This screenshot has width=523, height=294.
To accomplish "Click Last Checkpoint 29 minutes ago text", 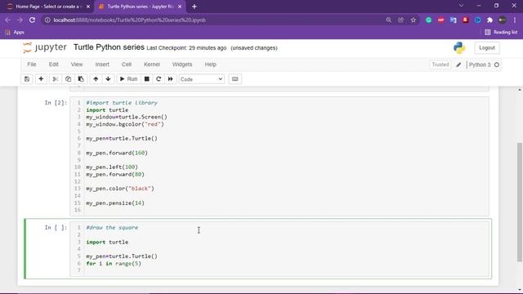I will coord(186,48).
